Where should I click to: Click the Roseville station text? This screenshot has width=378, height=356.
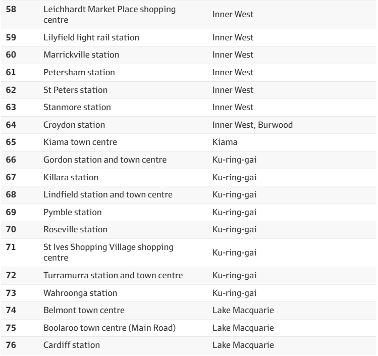pyautogui.click(x=76, y=229)
